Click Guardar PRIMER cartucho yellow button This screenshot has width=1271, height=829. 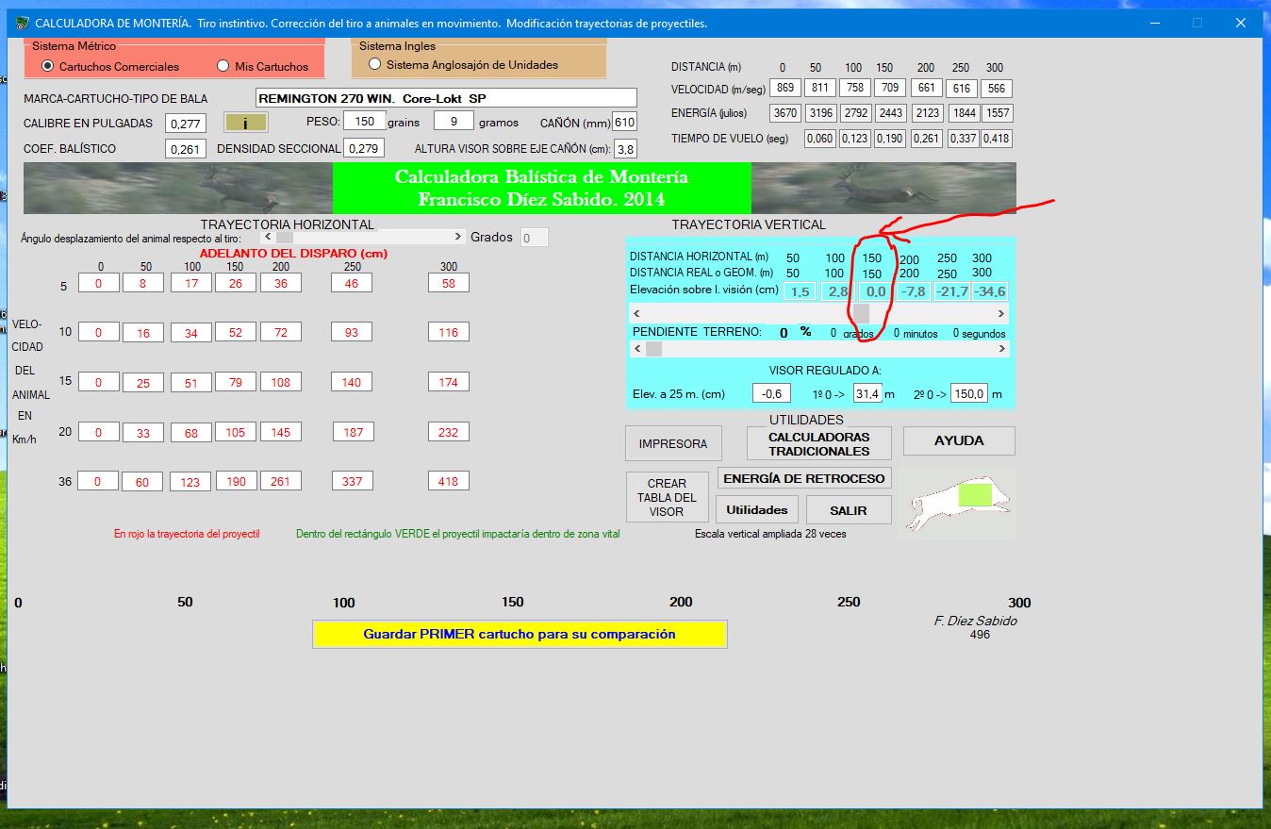coord(520,634)
